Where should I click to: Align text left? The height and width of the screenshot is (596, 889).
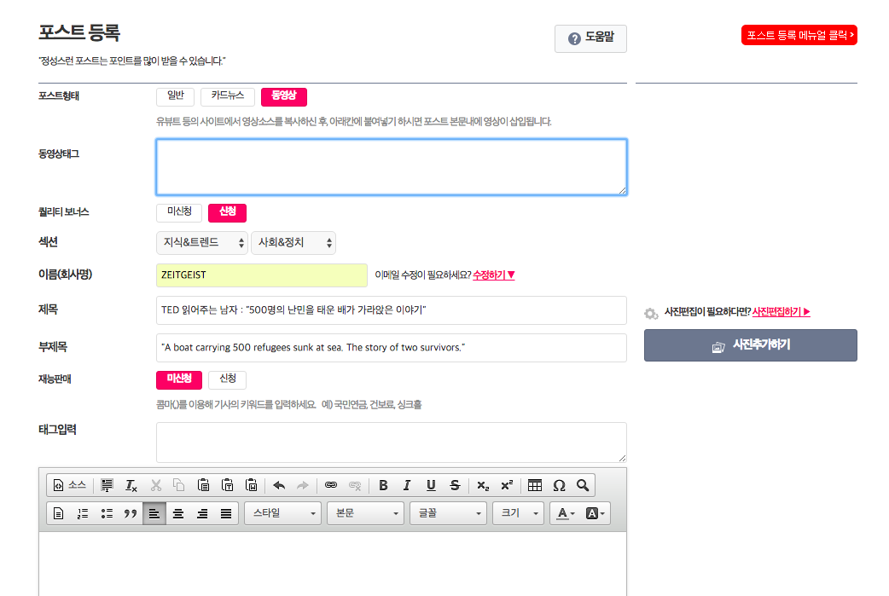pyautogui.click(x=154, y=513)
